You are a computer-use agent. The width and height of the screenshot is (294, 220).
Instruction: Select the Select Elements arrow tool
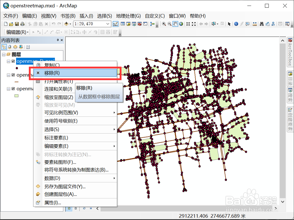(229, 24)
